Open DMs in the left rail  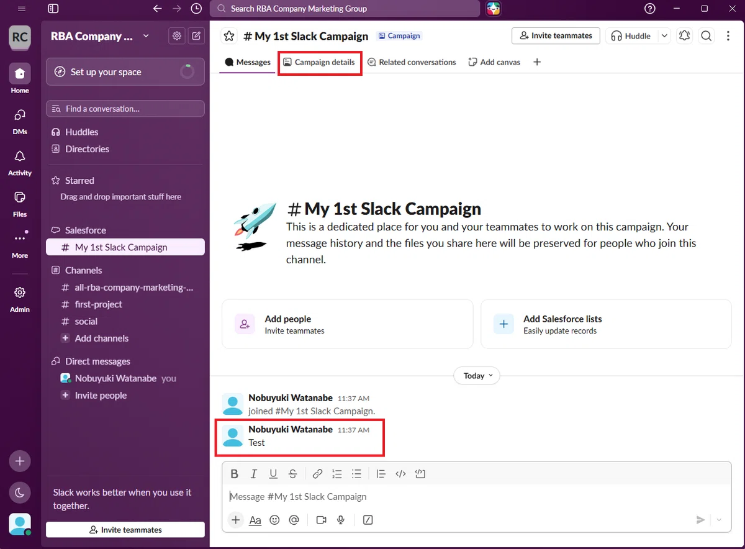click(x=20, y=121)
